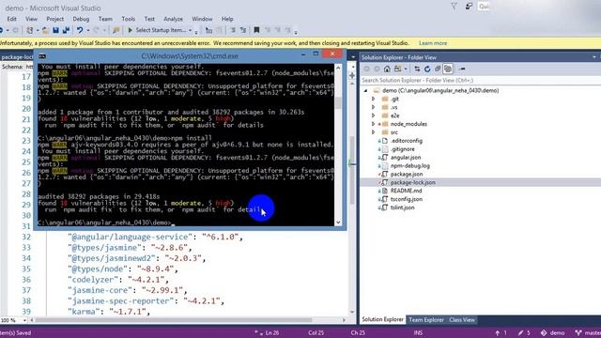Click the Quick Launch search box
The height and width of the screenshot is (338, 601).
pos(484,7)
